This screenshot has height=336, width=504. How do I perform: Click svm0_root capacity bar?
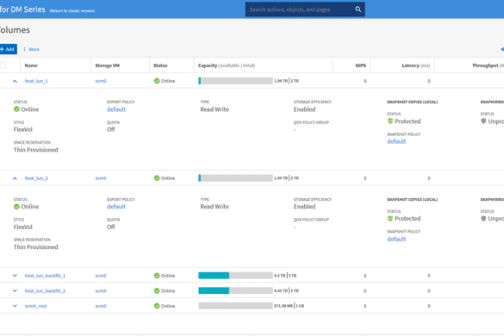pos(235,306)
